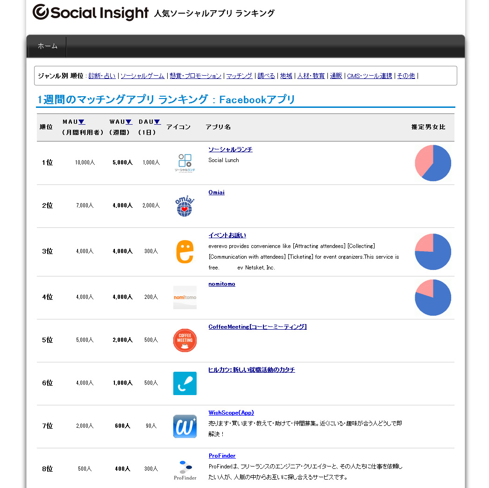Open the 調べる genre link
This screenshot has height=488, width=489.
click(x=266, y=76)
